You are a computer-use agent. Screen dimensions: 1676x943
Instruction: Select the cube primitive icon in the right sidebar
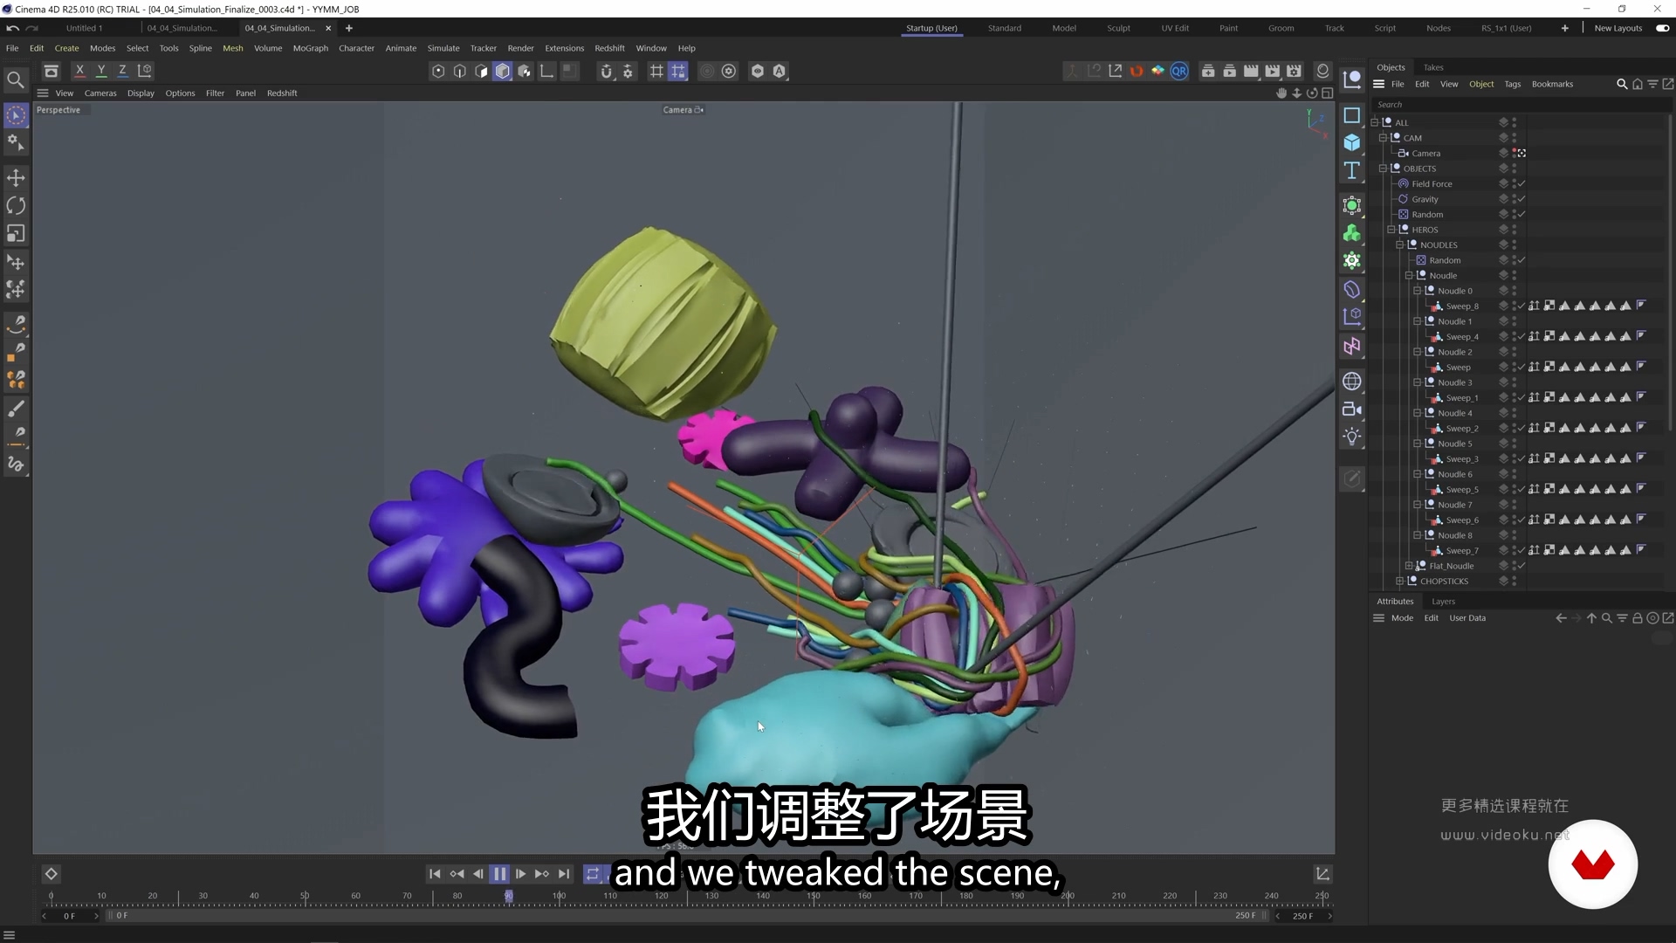[1352, 143]
